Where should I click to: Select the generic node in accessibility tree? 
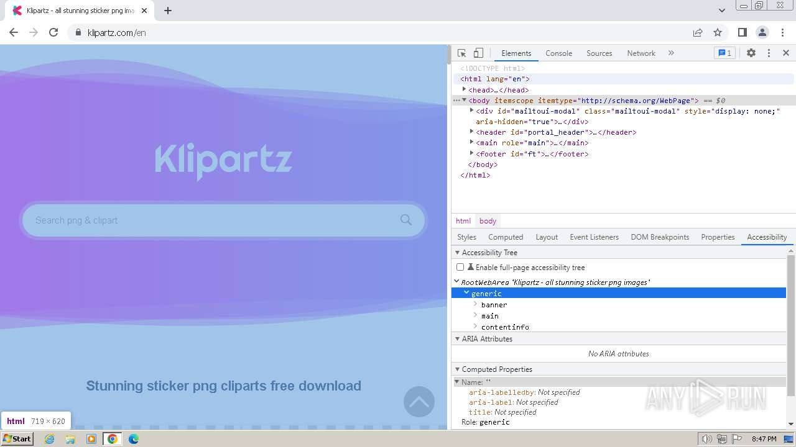pyautogui.click(x=619, y=293)
